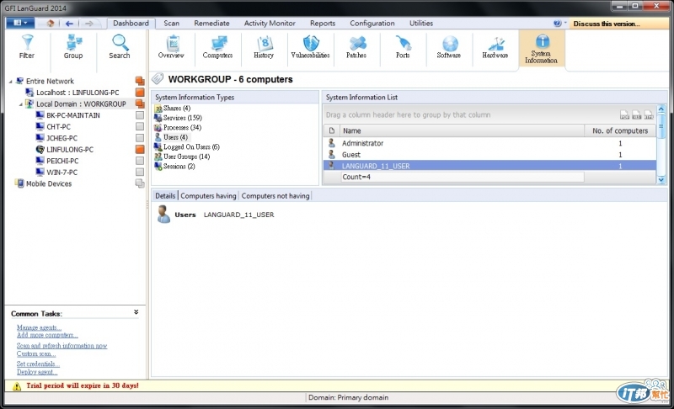Collapse the Common Tasks panel
This screenshot has height=409, width=674.
pyautogui.click(x=136, y=312)
